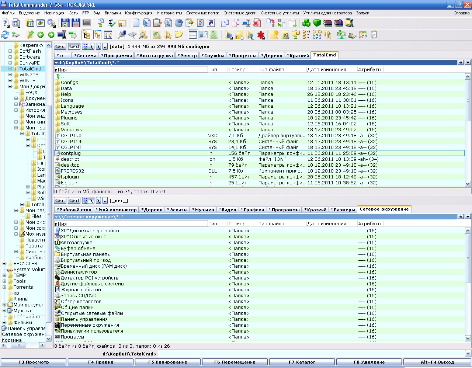The height and width of the screenshot is (368, 472).
Task: Open the command line history dropdown
Action: (468, 354)
